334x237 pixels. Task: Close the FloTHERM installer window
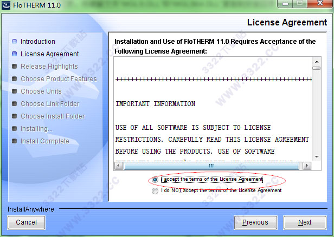(x=320, y=4)
